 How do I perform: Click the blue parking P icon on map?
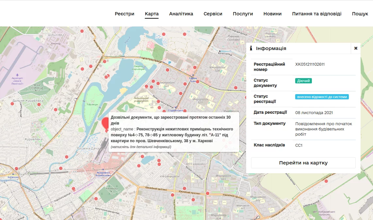[x=169, y=63]
